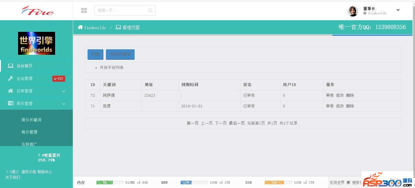Click the search magnifier icon
This screenshot has height=188, width=415.
[x=150, y=10]
